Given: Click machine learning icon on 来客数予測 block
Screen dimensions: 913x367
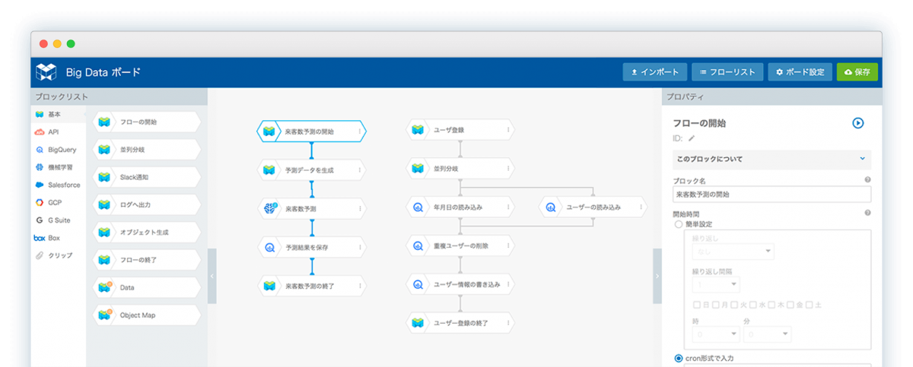Looking at the screenshot, I should (x=269, y=208).
